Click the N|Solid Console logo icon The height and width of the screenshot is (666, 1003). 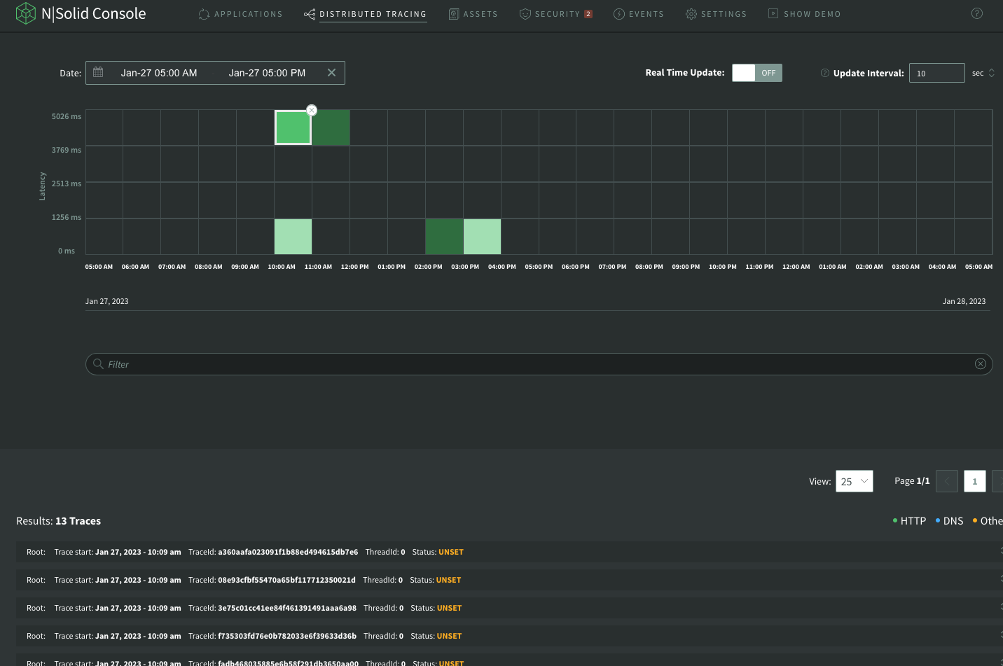26,13
